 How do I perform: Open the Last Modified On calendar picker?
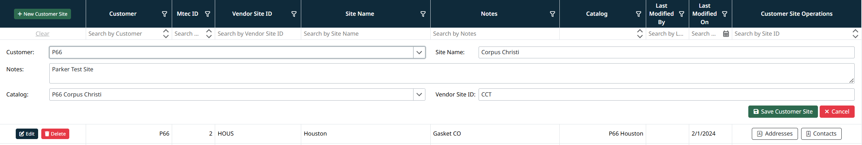click(726, 34)
